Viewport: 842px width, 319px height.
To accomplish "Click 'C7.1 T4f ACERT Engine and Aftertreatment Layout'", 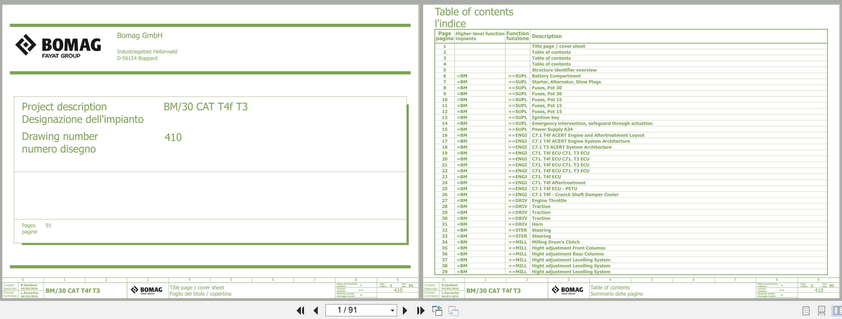I will coord(588,135).
